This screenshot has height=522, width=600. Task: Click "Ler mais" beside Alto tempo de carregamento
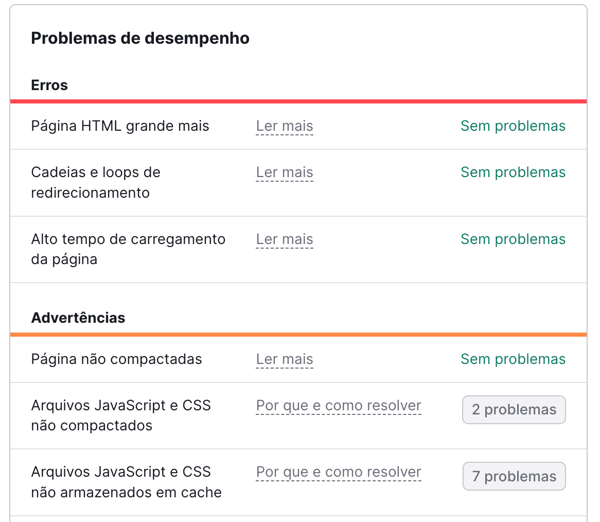pyautogui.click(x=284, y=239)
